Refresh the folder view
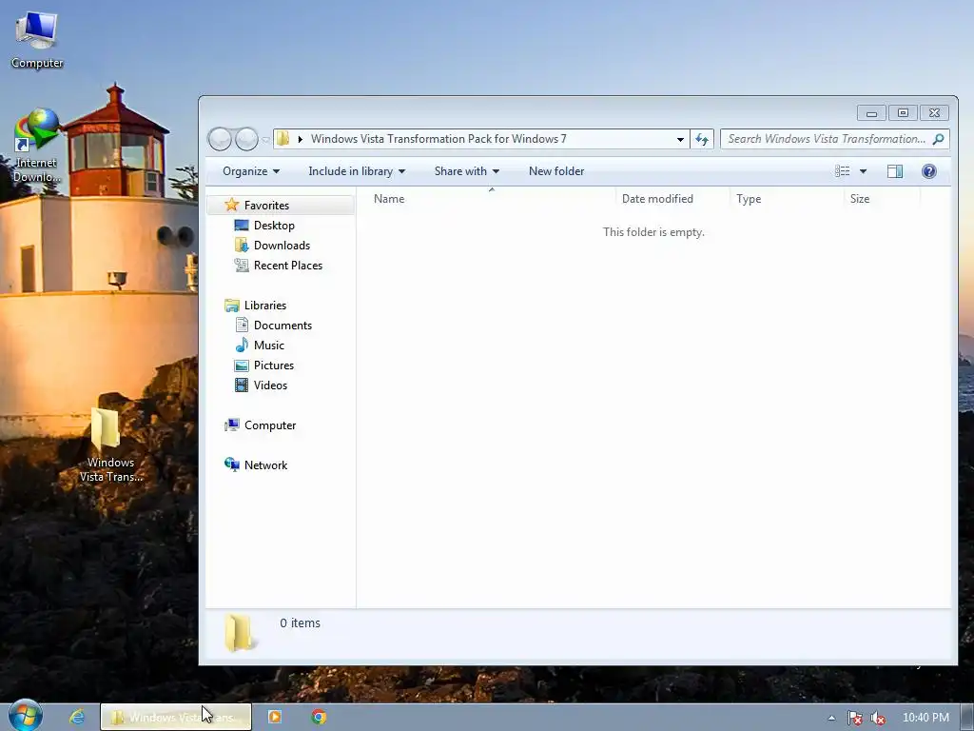 pyautogui.click(x=702, y=139)
